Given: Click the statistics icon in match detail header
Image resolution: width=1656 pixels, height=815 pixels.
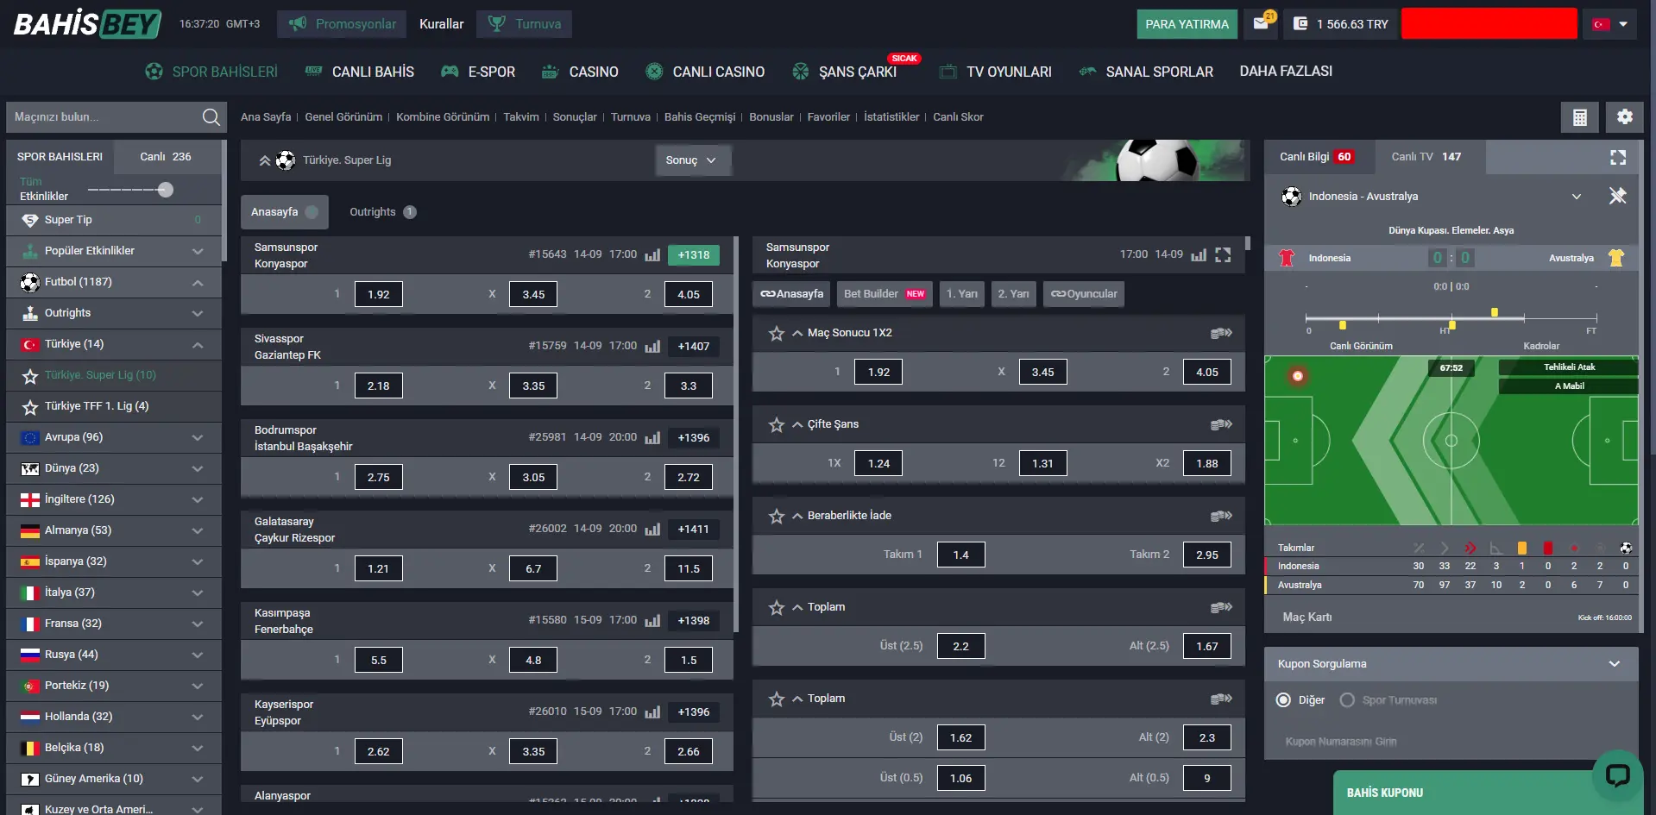Looking at the screenshot, I should (1198, 254).
